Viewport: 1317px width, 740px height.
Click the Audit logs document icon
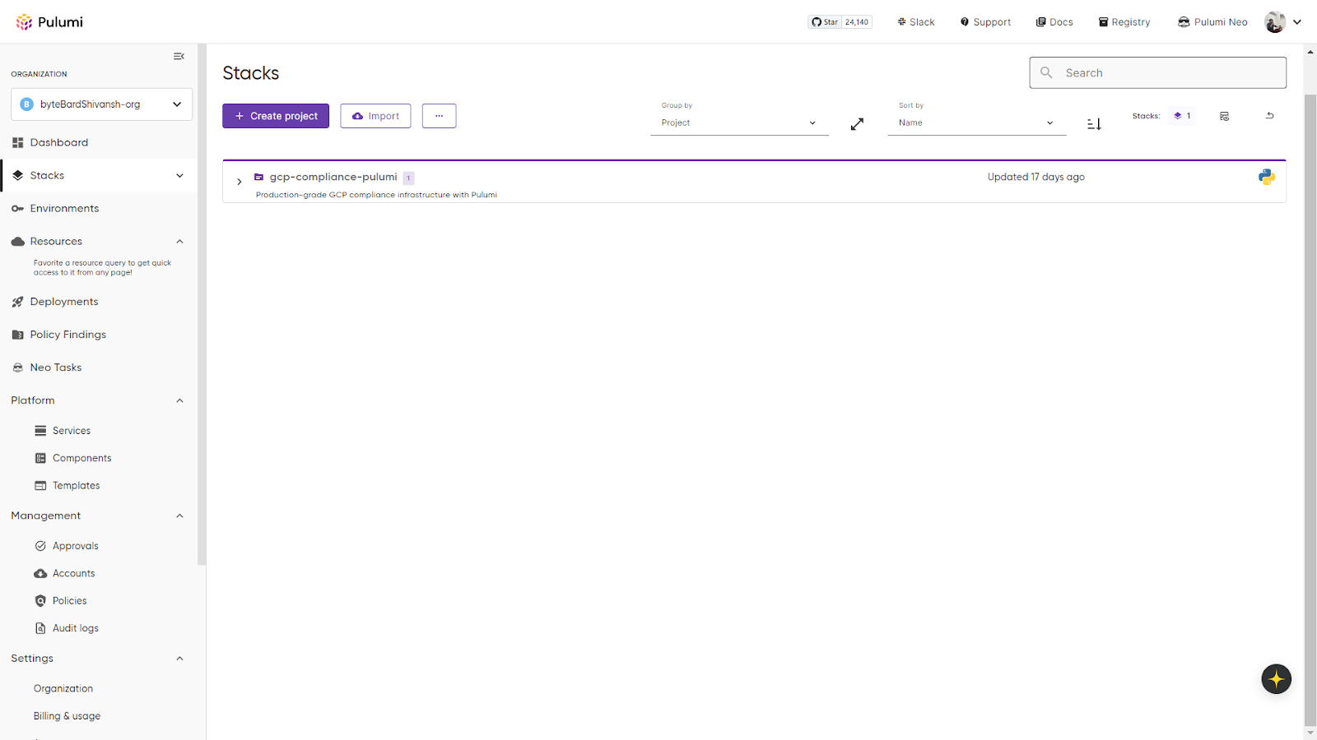pos(40,628)
